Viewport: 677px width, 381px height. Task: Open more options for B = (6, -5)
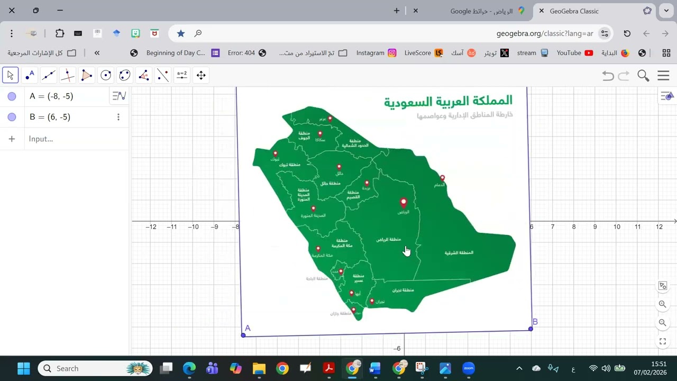click(118, 117)
